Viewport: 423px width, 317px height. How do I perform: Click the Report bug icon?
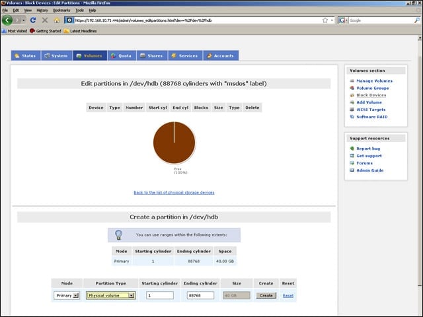pos(352,149)
